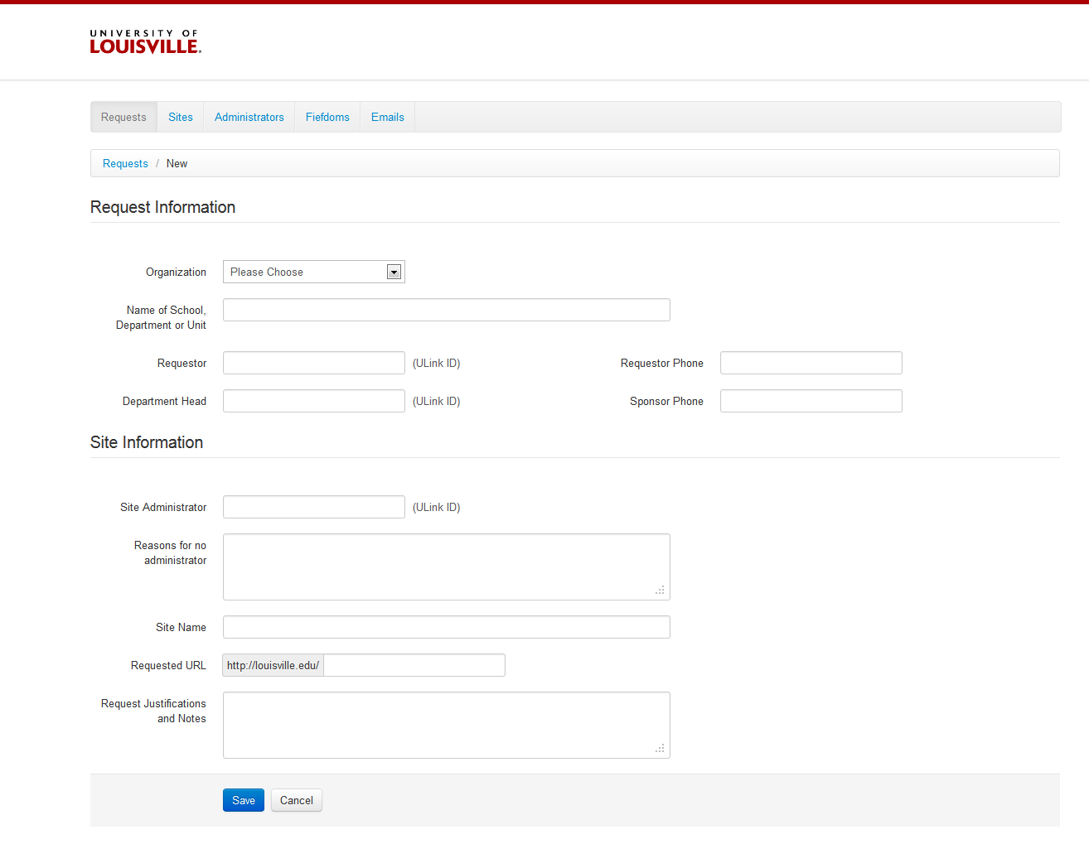Click the Reasons for no administrator textarea

coord(446,567)
